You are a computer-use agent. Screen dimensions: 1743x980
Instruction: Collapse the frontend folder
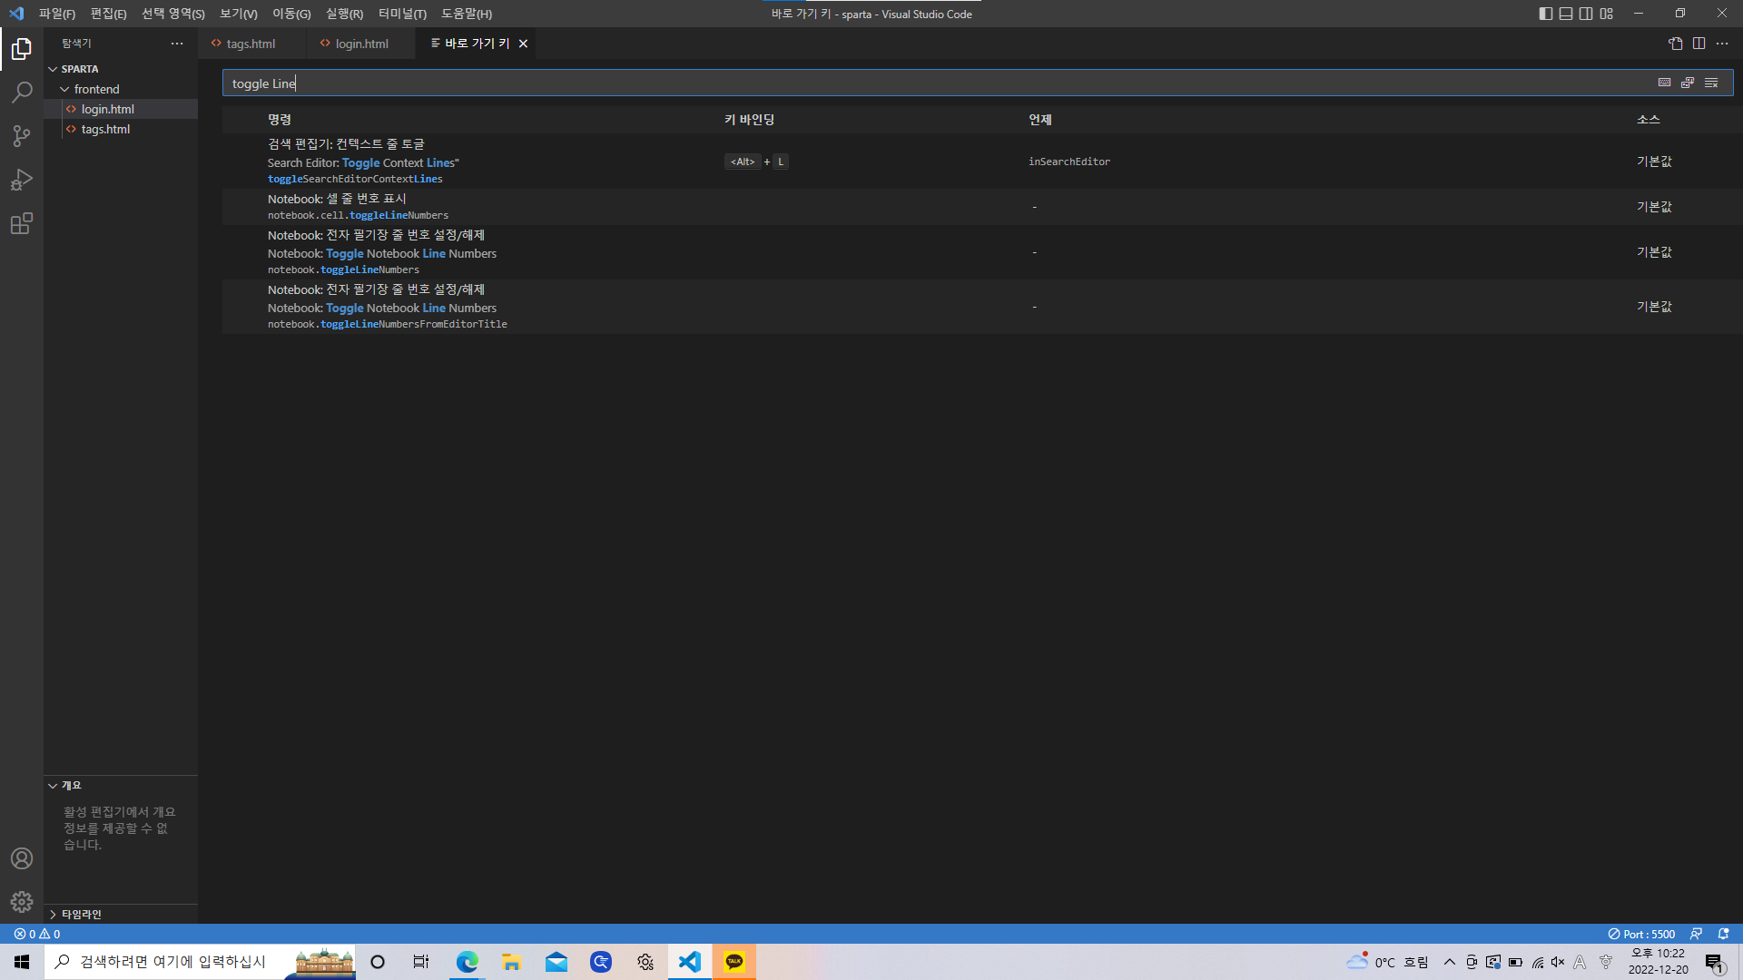point(121,89)
